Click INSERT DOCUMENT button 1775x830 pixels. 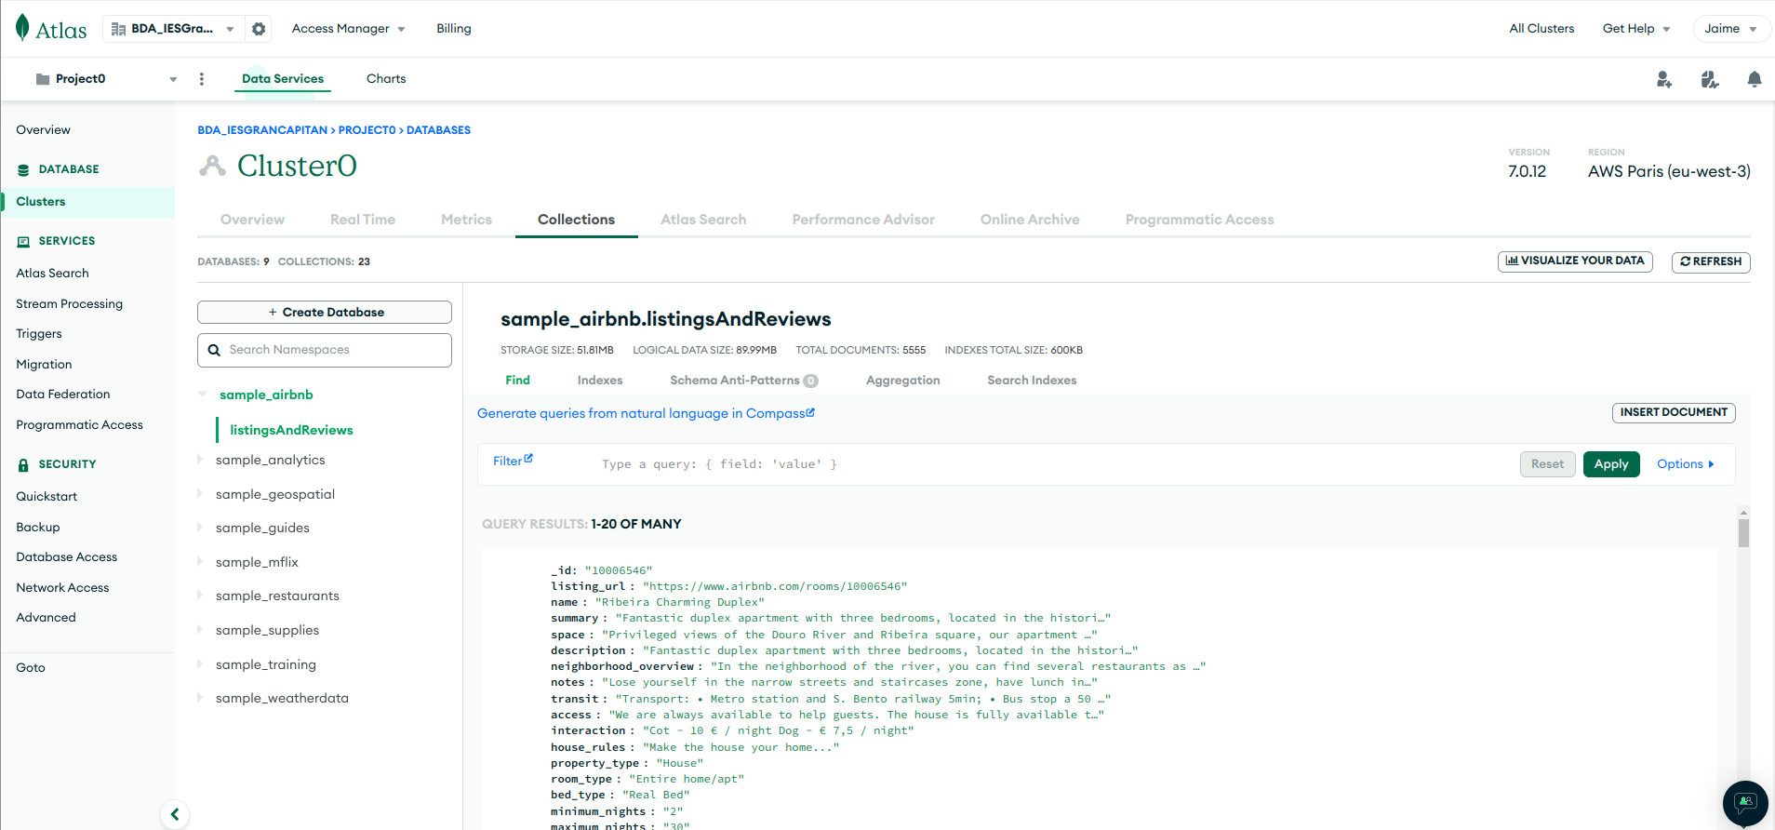(x=1674, y=412)
